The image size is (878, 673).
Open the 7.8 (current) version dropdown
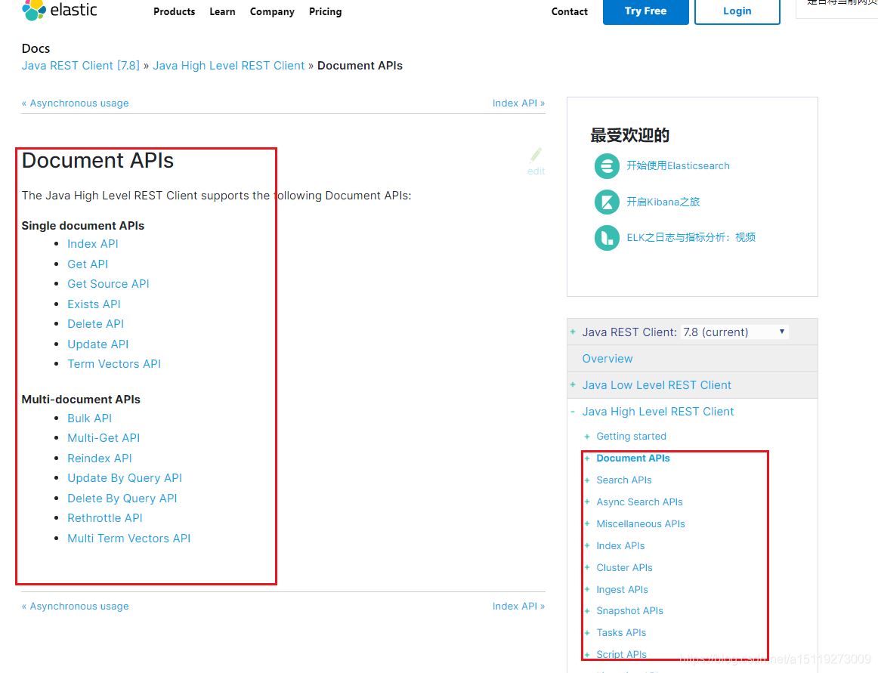click(x=734, y=332)
